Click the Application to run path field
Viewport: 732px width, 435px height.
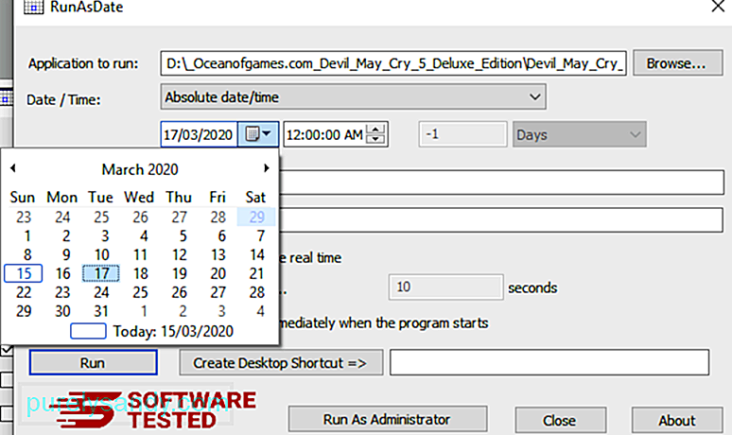393,63
